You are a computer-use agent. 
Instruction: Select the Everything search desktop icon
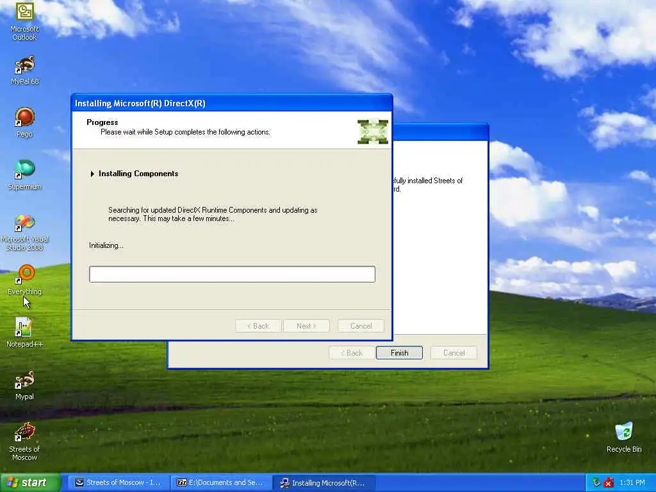24,279
